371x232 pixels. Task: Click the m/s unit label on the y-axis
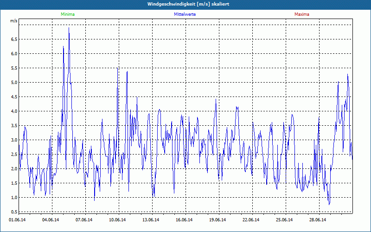pos(13,21)
